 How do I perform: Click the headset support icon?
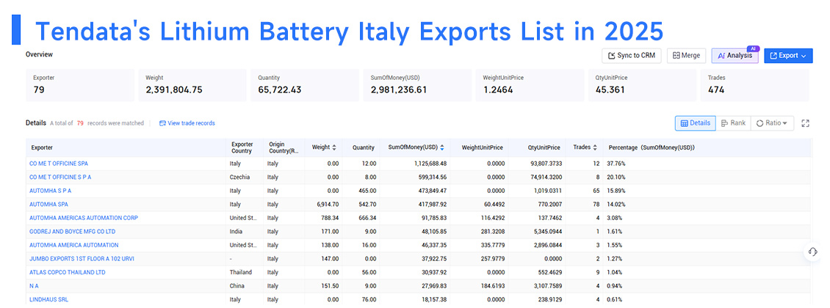pos(812,252)
